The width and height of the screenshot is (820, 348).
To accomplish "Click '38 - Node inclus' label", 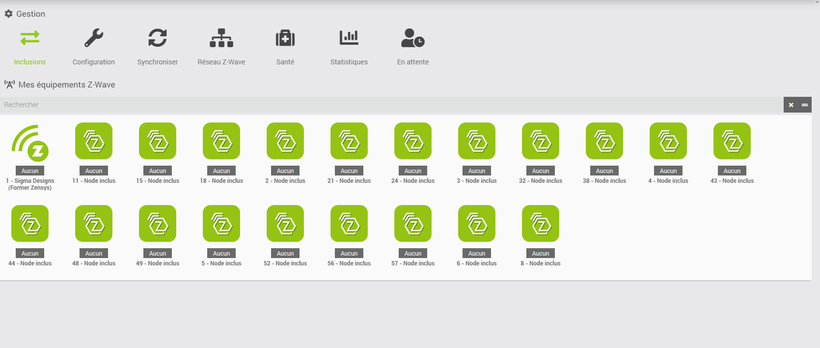I will click(604, 181).
